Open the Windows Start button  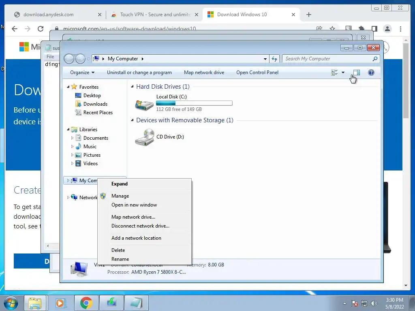(11, 303)
